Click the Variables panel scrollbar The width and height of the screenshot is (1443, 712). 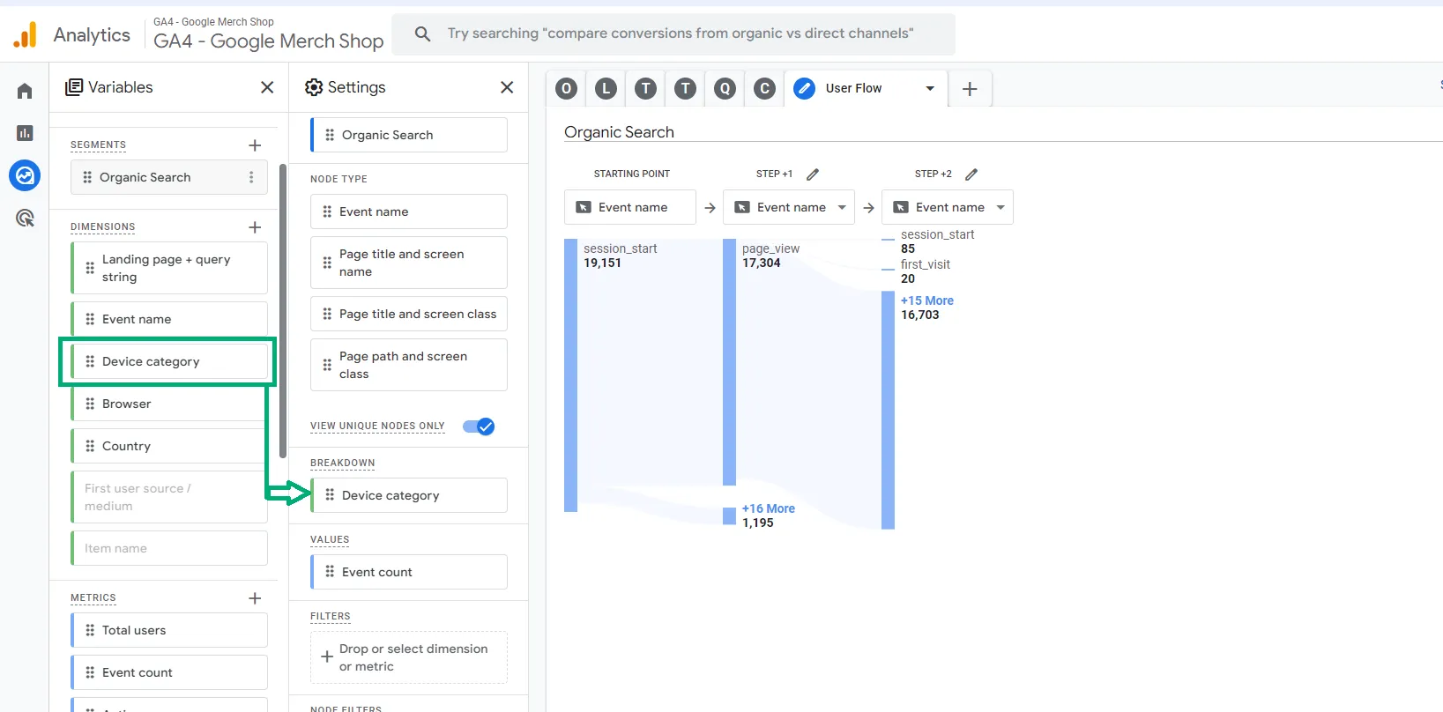point(282,310)
